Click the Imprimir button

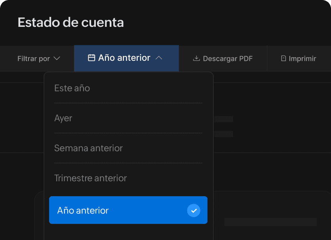(x=299, y=58)
